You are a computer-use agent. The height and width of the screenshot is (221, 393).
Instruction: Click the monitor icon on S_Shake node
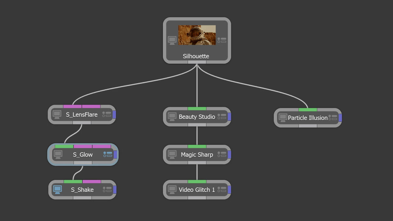point(58,190)
